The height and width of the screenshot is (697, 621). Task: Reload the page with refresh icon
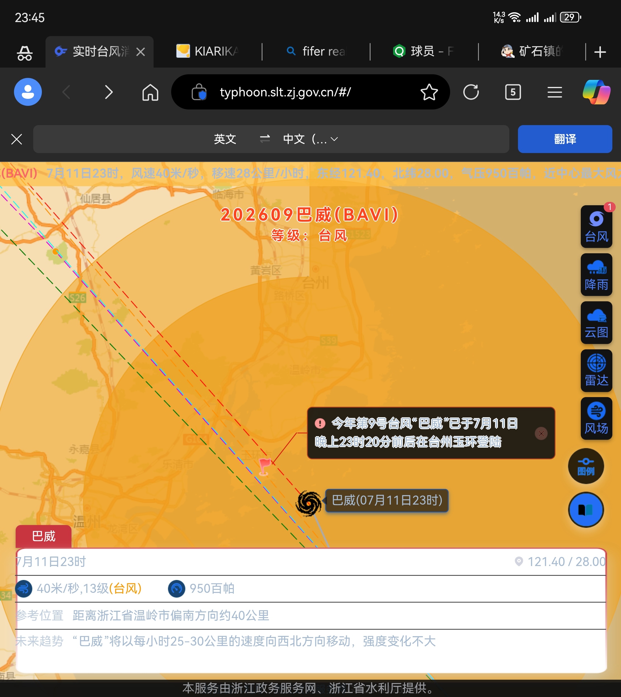(x=471, y=92)
